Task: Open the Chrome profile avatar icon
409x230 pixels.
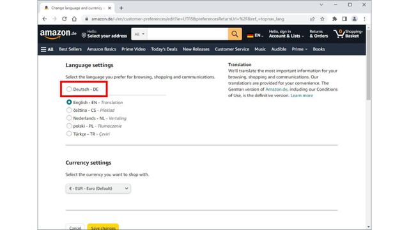Action: (354, 19)
